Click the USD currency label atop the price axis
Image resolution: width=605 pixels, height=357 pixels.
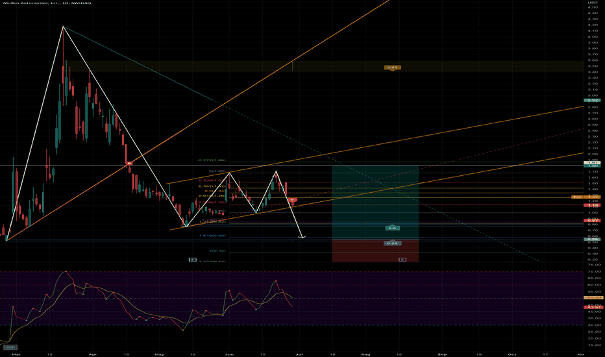(592, 3)
